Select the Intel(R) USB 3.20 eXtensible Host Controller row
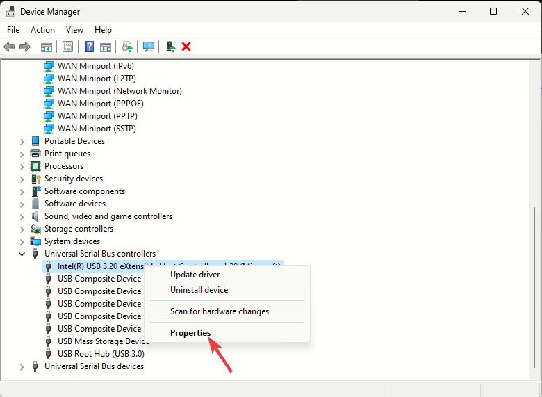 [x=163, y=266]
